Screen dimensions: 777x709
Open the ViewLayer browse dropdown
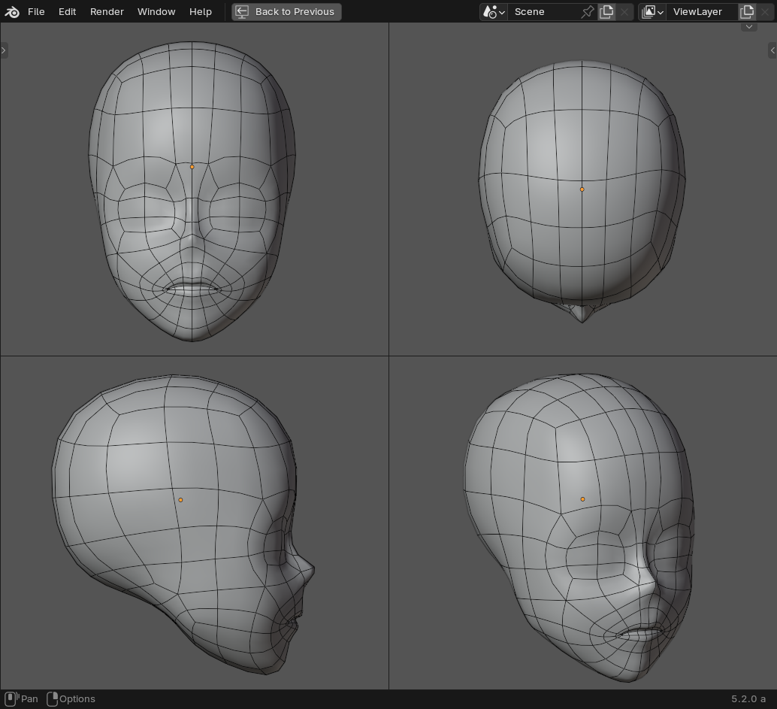(652, 12)
